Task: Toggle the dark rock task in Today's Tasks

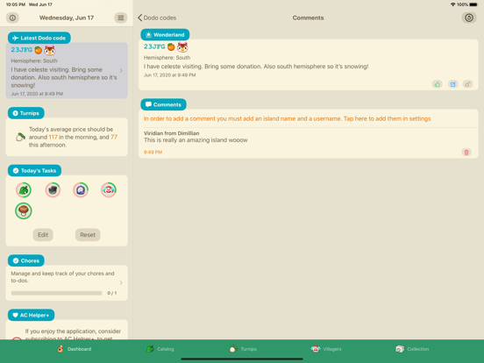Action: point(53,190)
